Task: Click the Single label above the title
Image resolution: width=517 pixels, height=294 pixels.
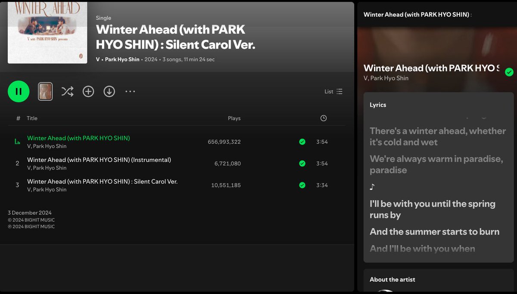Action: pos(103,18)
